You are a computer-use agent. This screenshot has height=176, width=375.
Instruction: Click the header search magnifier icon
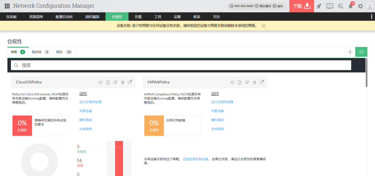(341, 6)
